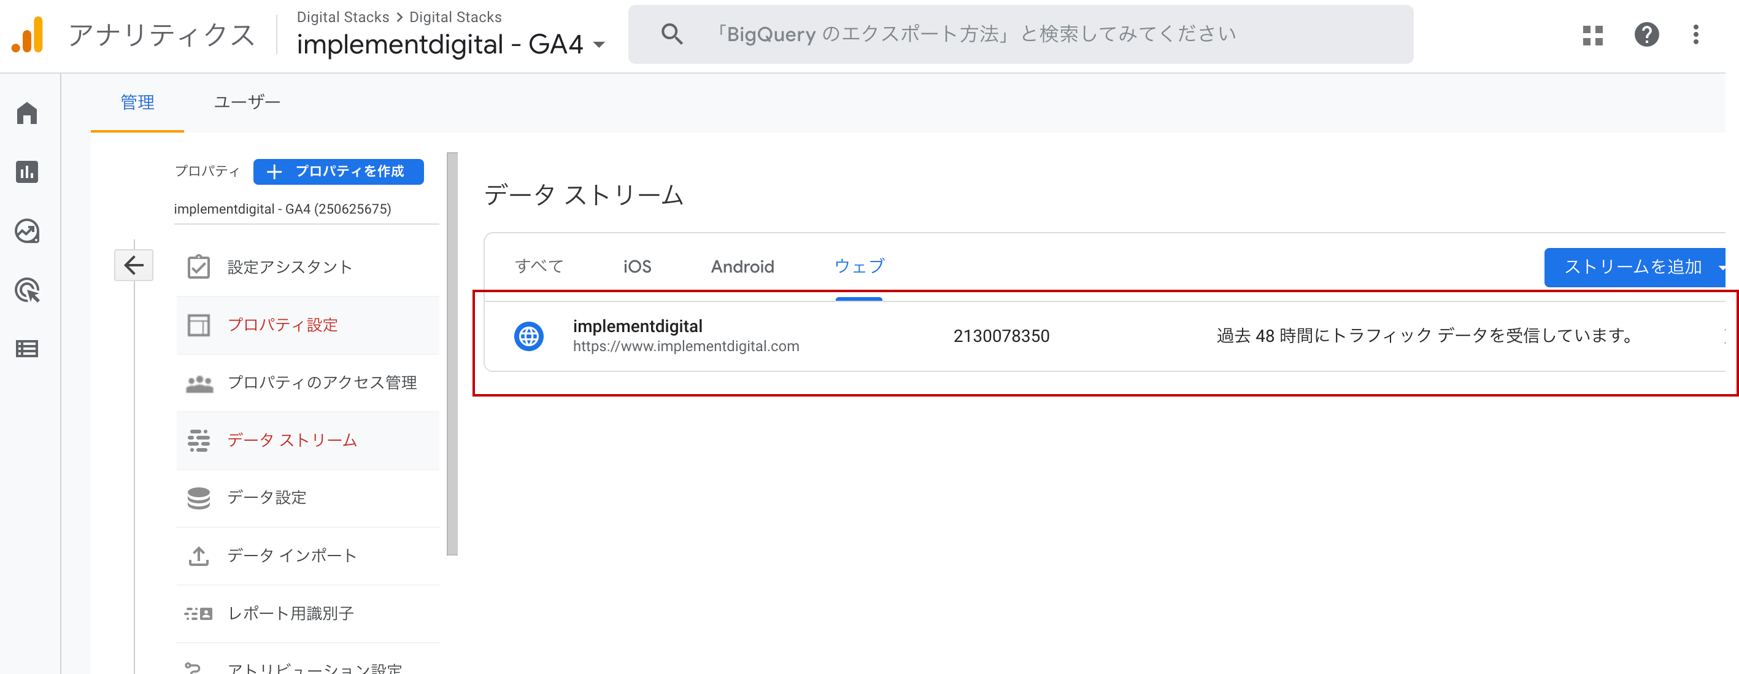Open the Configure table icon in the sidebar
Screen dimensions: 1739x674
coord(27,349)
